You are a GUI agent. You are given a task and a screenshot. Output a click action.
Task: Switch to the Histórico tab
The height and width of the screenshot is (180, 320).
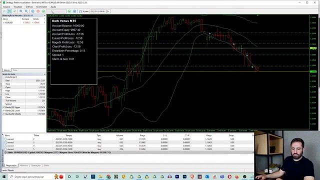(x=24, y=165)
